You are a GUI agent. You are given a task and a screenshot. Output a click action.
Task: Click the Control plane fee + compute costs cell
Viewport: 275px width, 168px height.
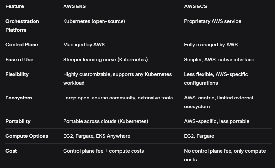click(103, 151)
